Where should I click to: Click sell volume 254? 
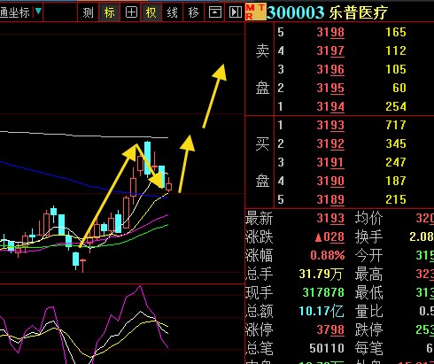coord(396,106)
